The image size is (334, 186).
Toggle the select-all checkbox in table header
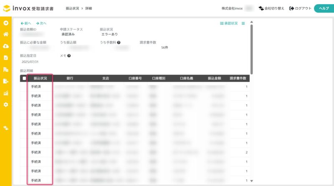click(x=24, y=78)
